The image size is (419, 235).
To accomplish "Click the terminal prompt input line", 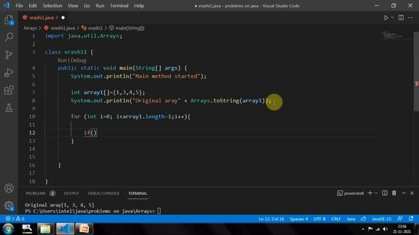I will click(93, 211).
